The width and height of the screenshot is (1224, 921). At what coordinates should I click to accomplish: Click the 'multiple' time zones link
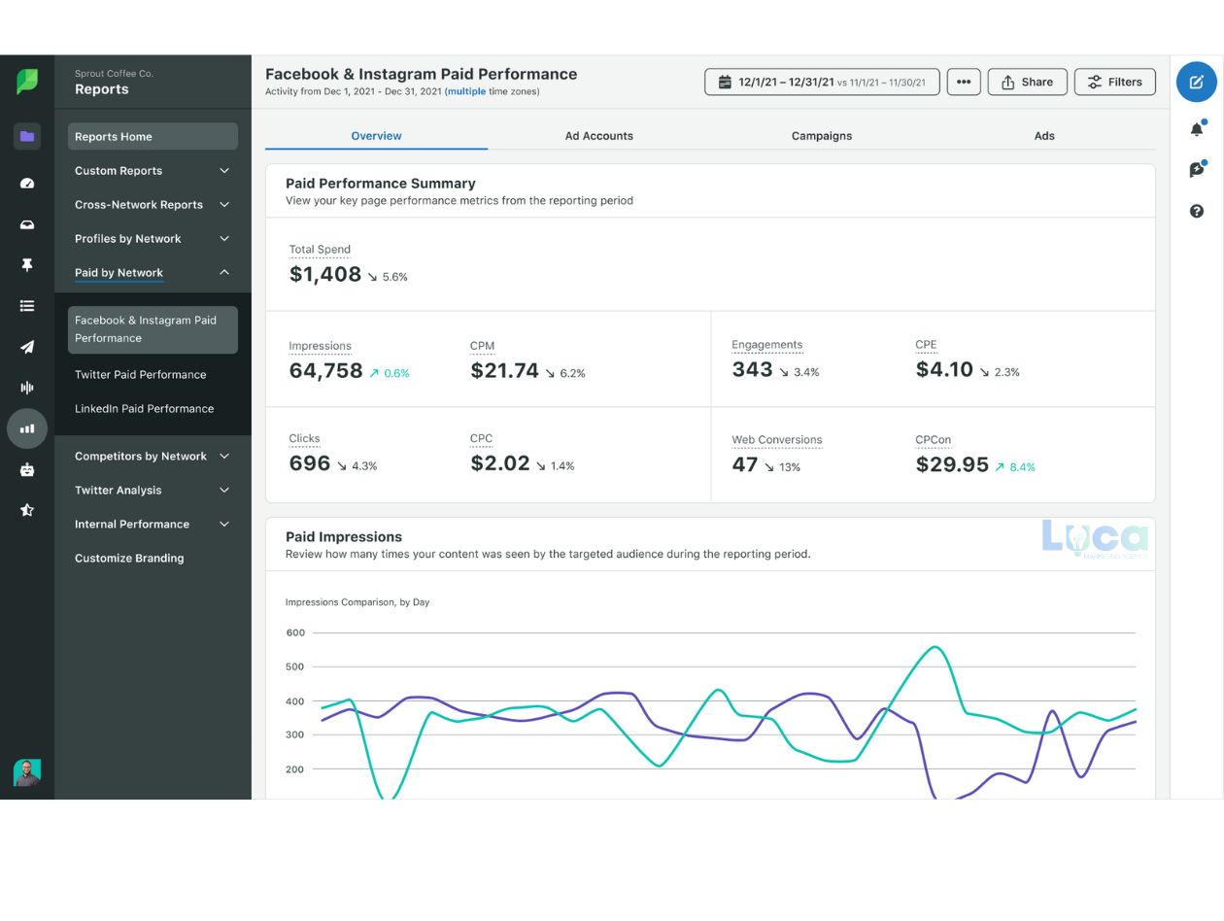(466, 91)
